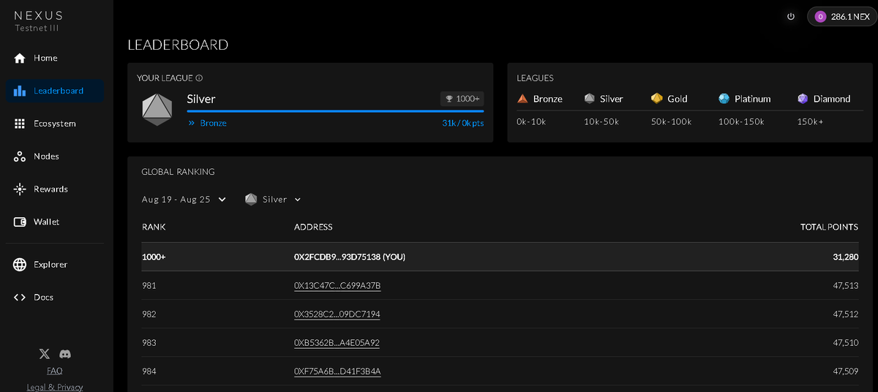Click the Bronze league icon

click(522, 99)
